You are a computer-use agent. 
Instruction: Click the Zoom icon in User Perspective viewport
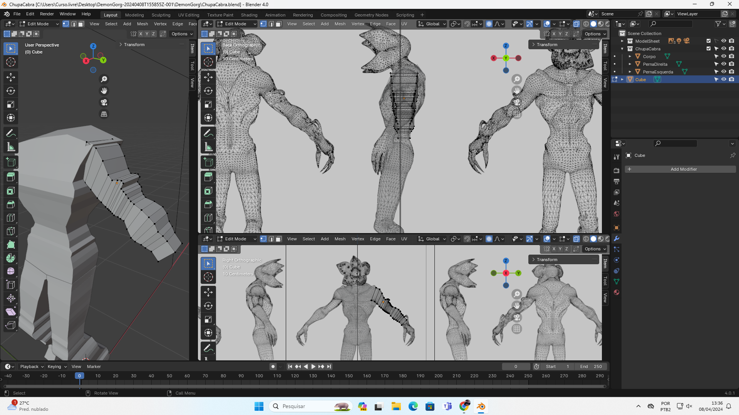pos(104,79)
